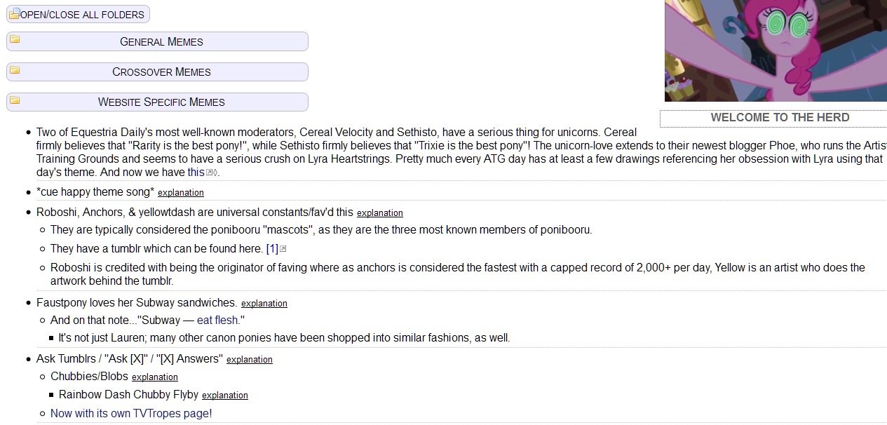Screen dimensions: 887x425
Task: Visit "Now with its own TVTropes page!" link
Action: 131,414
